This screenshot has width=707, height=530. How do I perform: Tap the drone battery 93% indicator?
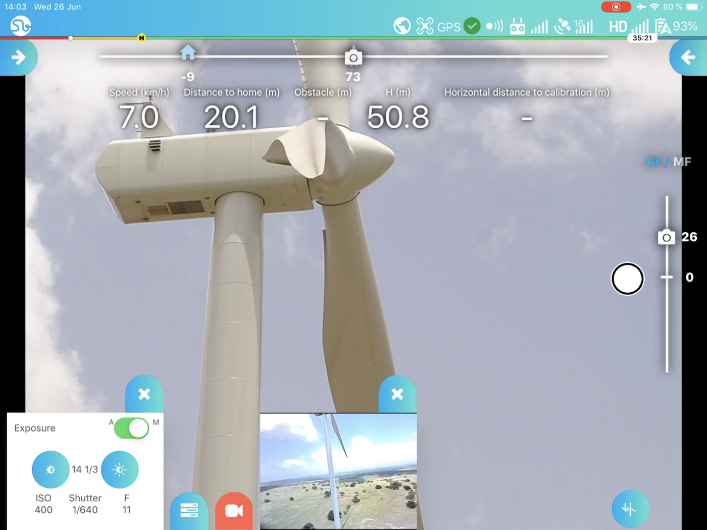(x=676, y=26)
